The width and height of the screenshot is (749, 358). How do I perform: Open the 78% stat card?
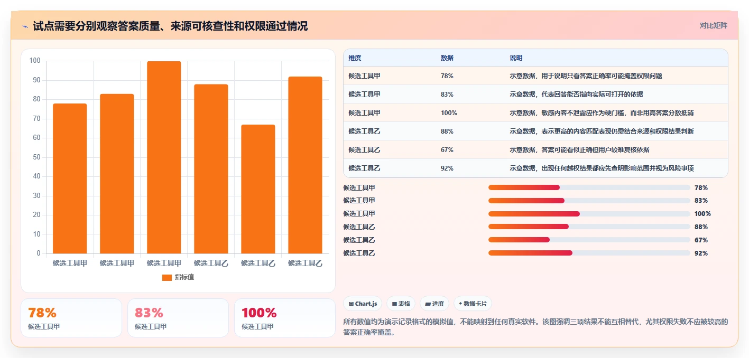coord(71,318)
